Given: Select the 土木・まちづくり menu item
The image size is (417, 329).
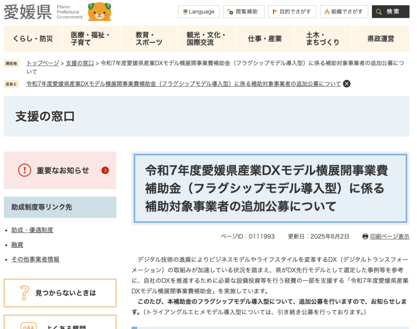Looking at the screenshot, I should click(323, 39).
